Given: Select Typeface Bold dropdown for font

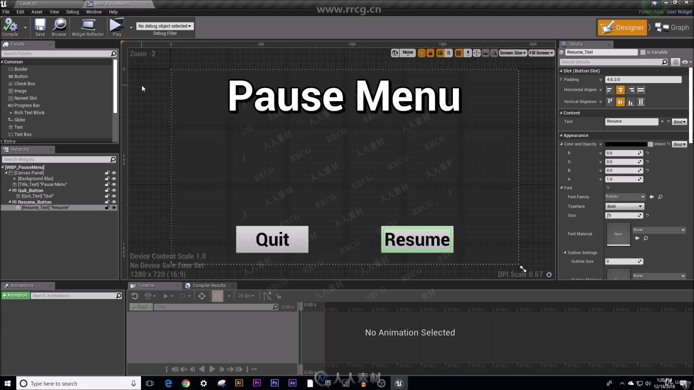Looking at the screenshot, I should (x=624, y=206).
